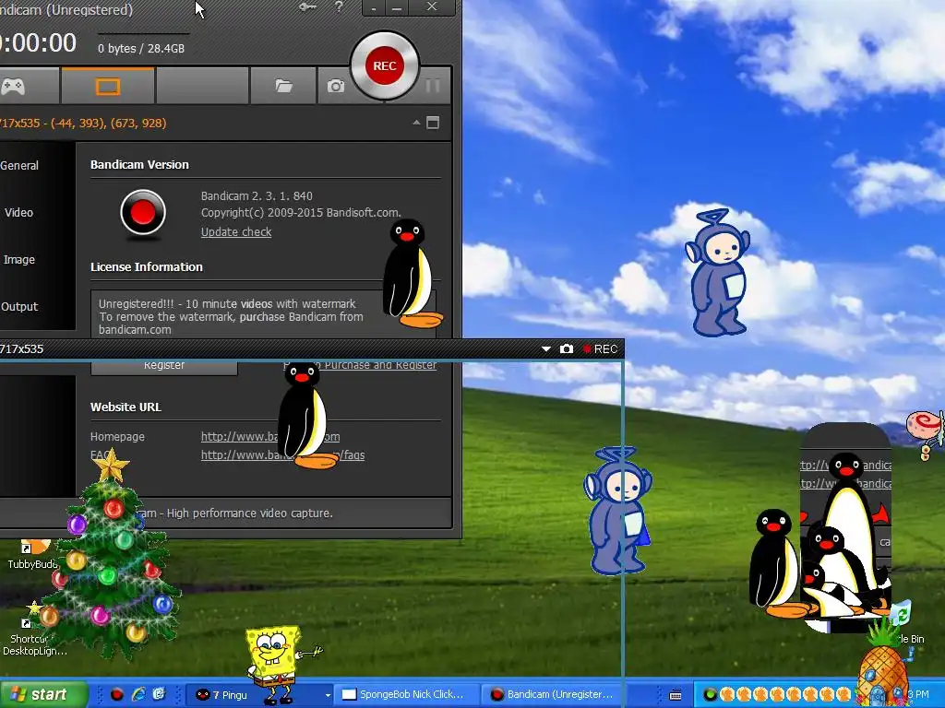Switch to SpongeBob Nick Click taskbar window

(408, 695)
